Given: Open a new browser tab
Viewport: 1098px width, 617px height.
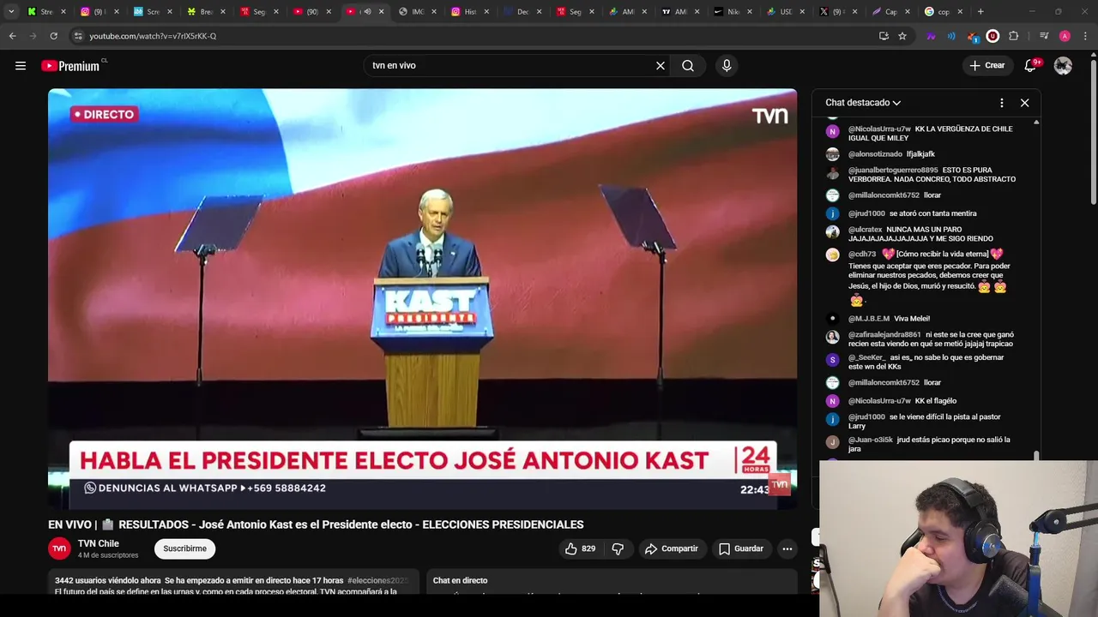Looking at the screenshot, I should (x=980, y=12).
